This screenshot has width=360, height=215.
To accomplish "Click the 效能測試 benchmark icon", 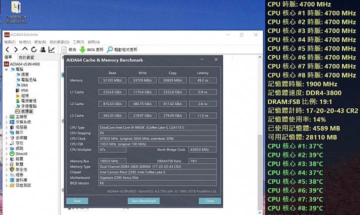I will click(x=12, y=185).
